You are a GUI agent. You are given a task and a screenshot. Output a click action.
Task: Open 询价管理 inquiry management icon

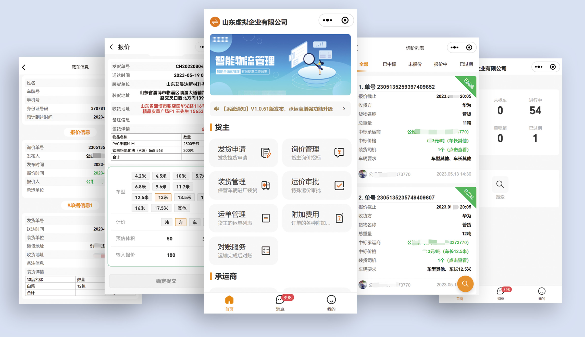(339, 153)
